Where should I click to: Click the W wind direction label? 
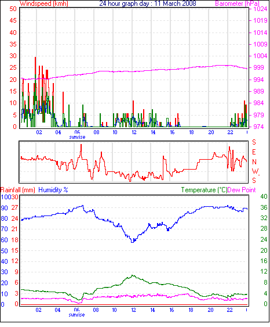(255, 171)
